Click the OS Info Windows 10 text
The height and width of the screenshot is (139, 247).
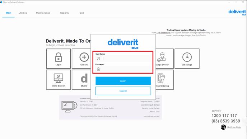[x=97, y=108]
